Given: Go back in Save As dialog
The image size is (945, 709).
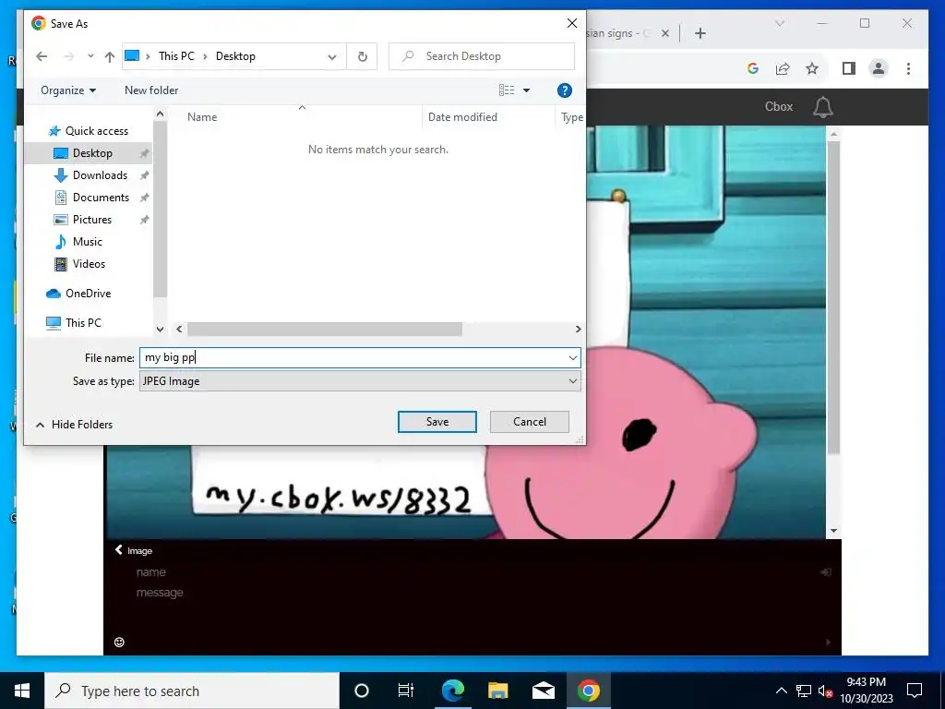Looking at the screenshot, I should pos(42,56).
